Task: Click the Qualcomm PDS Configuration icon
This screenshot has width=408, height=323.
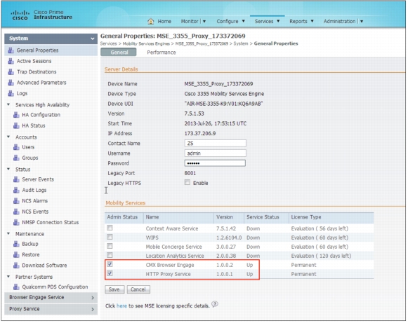Action: coord(16,287)
